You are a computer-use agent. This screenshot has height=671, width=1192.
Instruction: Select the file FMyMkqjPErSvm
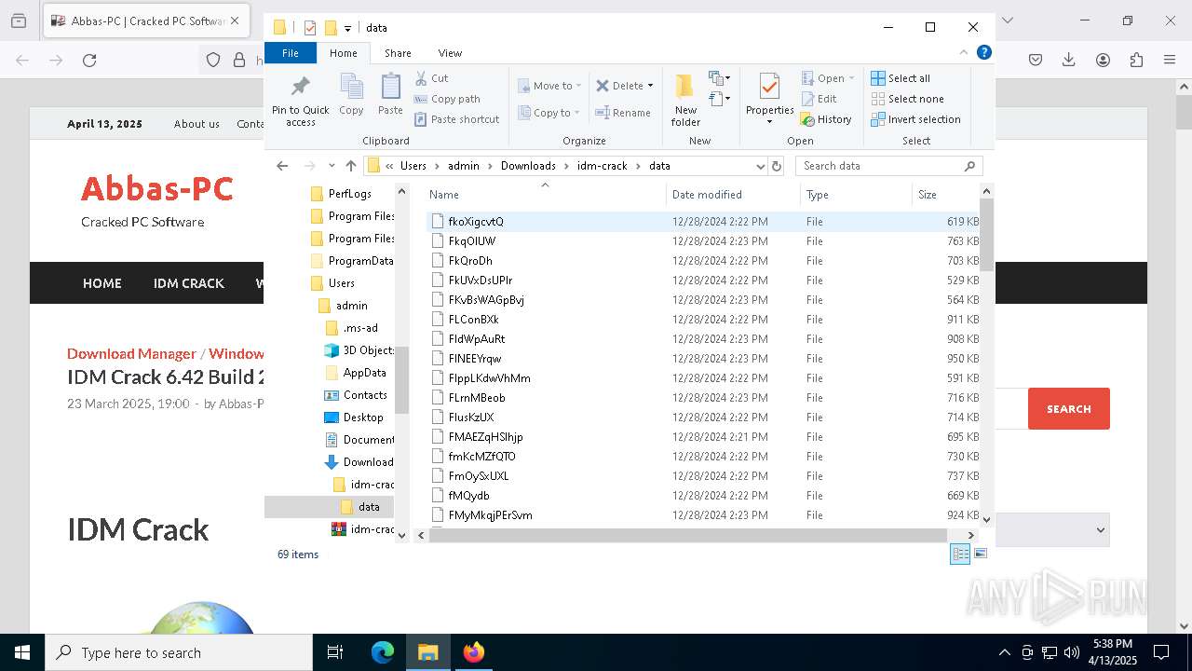[490, 515]
